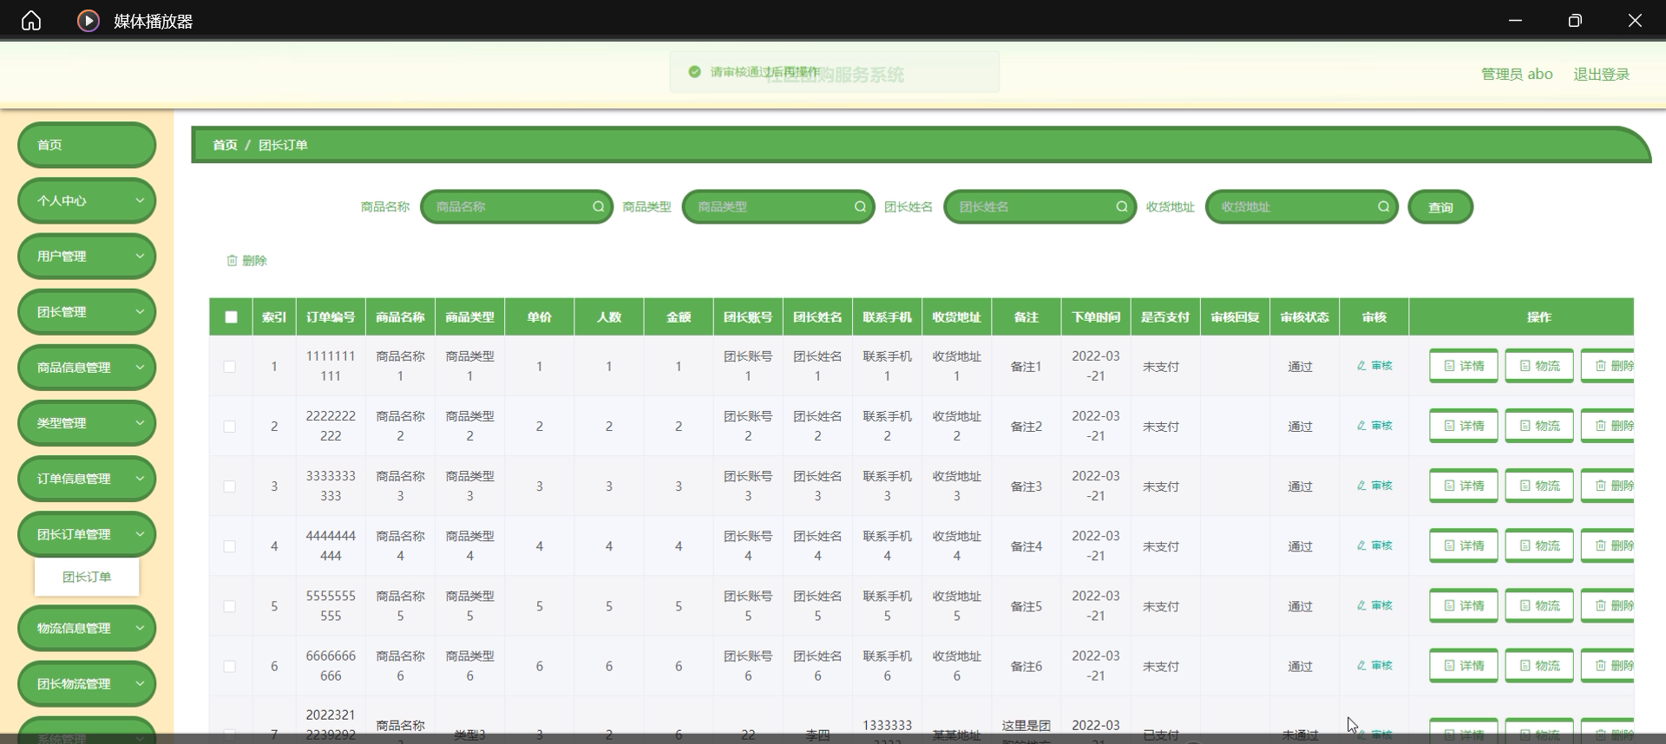Click the 查询 search button

(x=1440, y=207)
